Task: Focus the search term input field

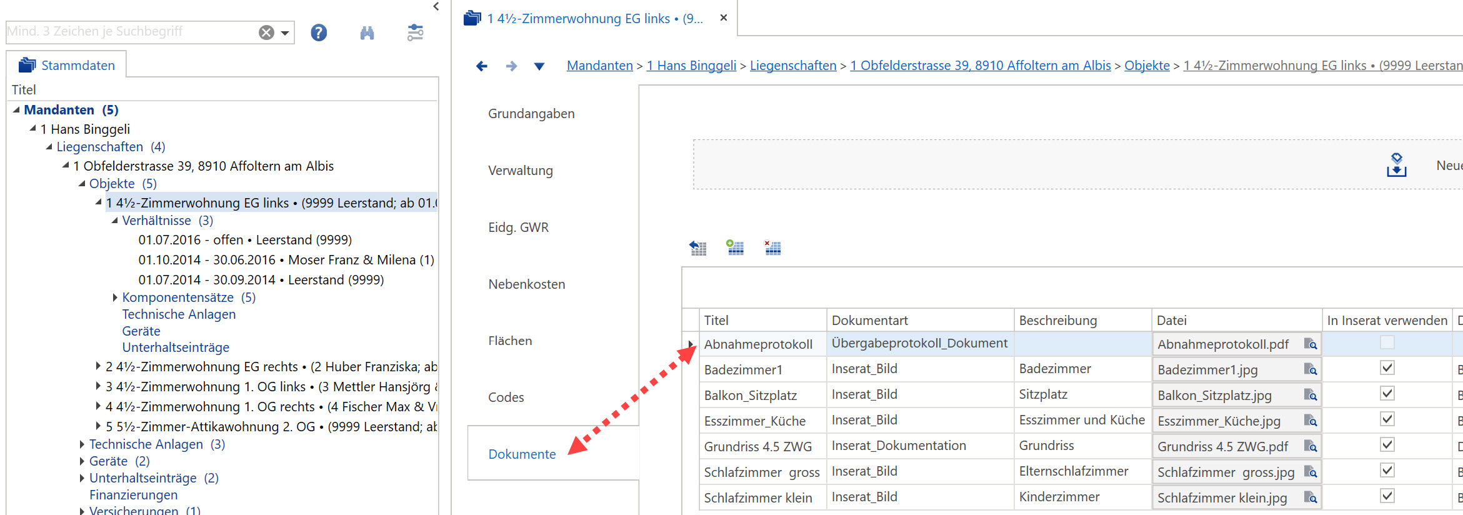Action: click(x=131, y=31)
